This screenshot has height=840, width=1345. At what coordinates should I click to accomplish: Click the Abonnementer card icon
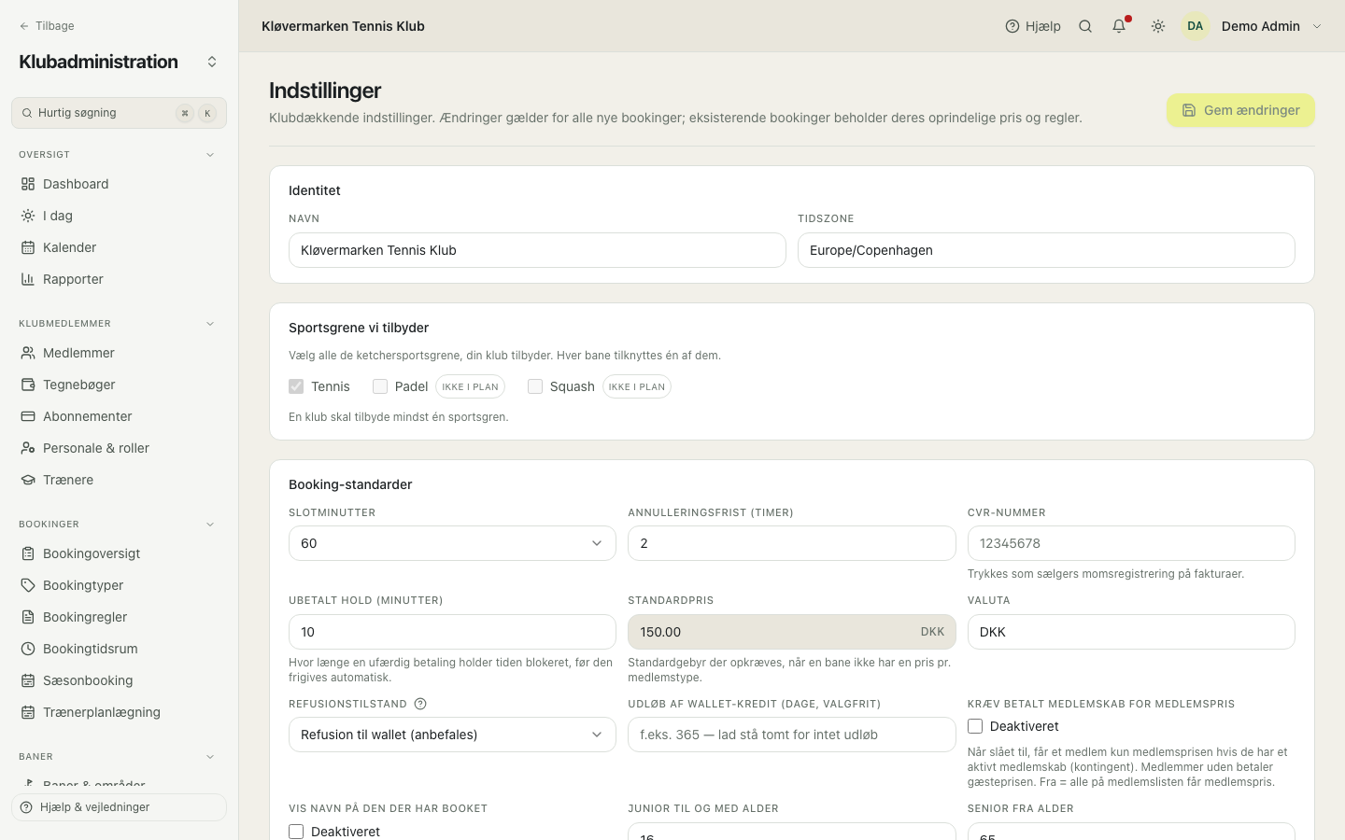[28, 416]
